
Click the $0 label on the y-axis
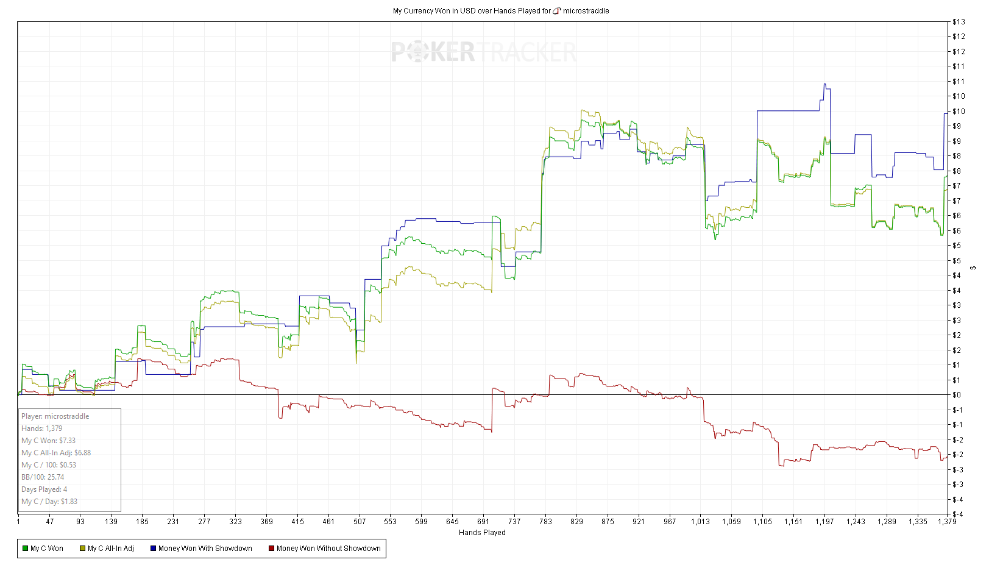(x=957, y=395)
